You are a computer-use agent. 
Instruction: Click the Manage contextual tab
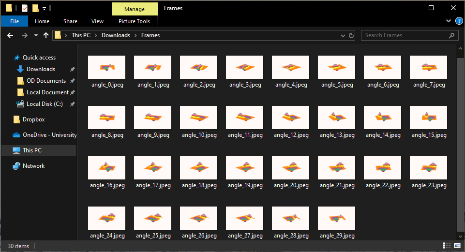pos(135,9)
